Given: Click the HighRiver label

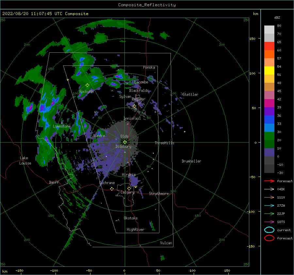Looking at the screenshot, I should click(x=136, y=230).
